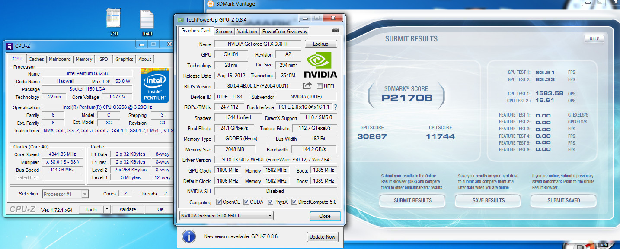Click the Intel Pentium logo in CPU-Z

click(154, 85)
